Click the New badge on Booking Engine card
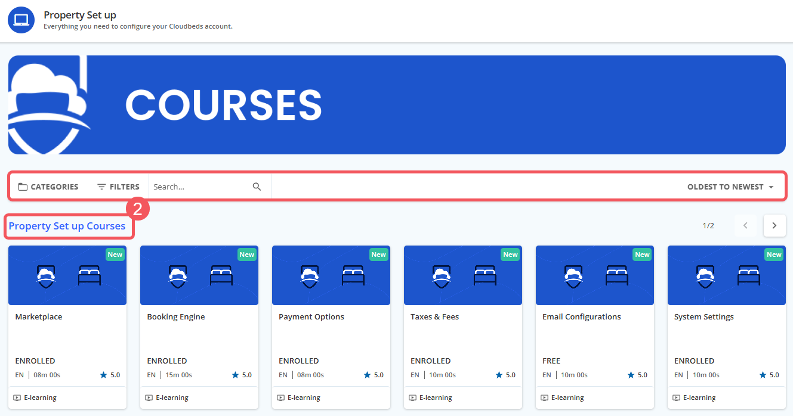Viewport: 793px width, 416px height. pyautogui.click(x=247, y=254)
